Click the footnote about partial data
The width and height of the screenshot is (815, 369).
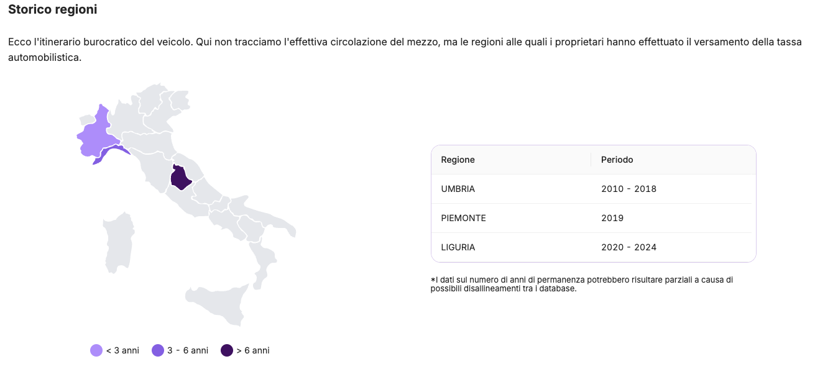tap(582, 284)
